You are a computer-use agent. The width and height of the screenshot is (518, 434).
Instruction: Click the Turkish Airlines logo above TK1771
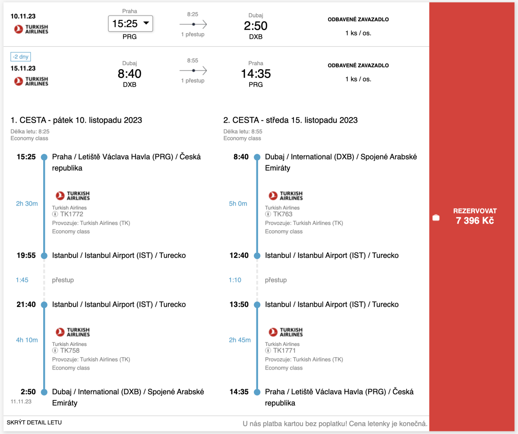pyautogui.click(x=285, y=332)
